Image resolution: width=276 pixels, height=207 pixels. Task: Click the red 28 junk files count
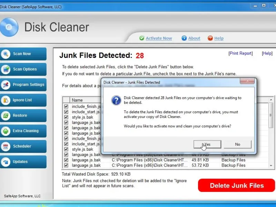point(140,56)
